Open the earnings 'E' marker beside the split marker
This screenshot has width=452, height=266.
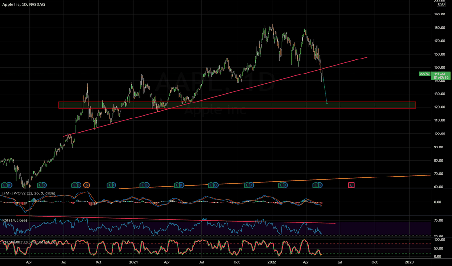75,185
